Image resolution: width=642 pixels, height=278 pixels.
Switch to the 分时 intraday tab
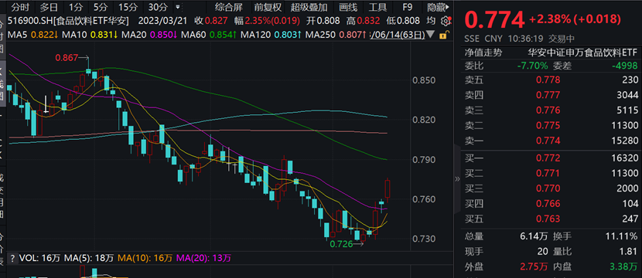click(x=21, y=7)
